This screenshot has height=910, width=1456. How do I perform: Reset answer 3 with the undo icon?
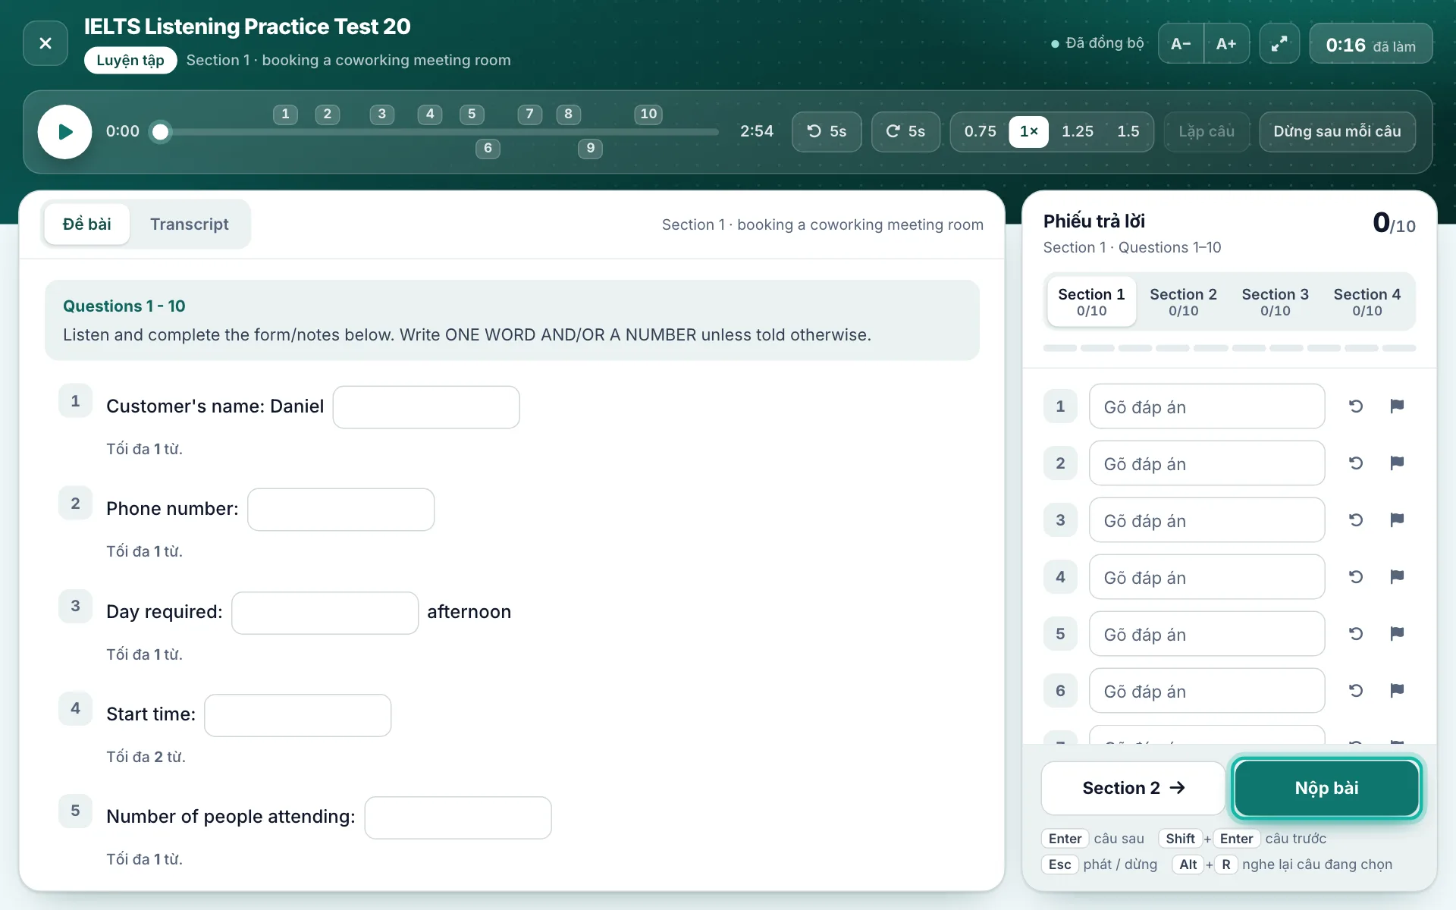[x=1356, y=520]
